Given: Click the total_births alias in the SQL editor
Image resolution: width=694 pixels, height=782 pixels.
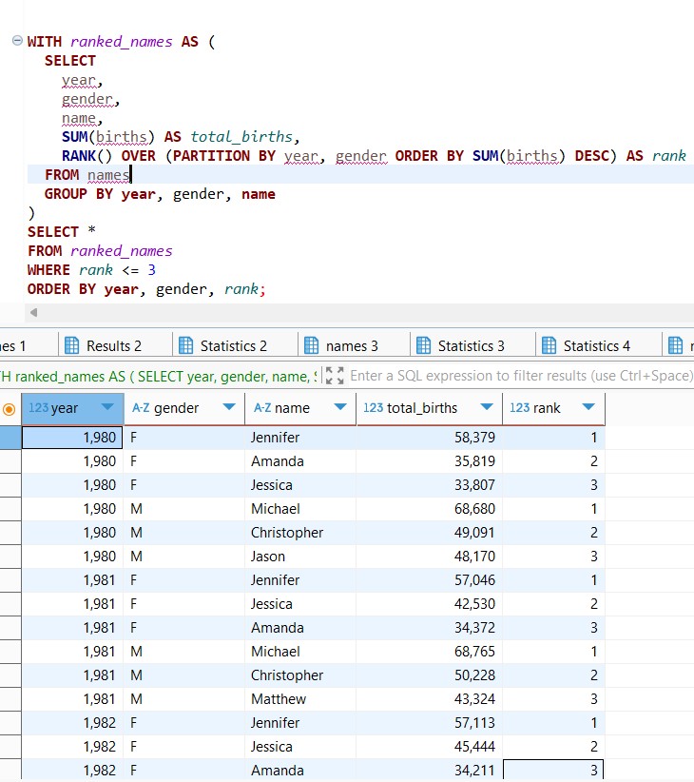Looking at the screenshot, I should click(x=241, y=137).
